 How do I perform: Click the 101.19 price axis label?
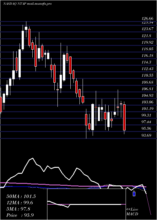pos(148,109)
